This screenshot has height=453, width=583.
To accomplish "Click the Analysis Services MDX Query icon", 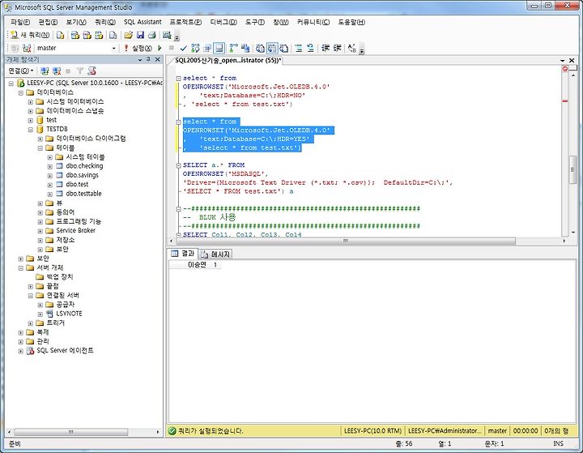I will point(75,35).
